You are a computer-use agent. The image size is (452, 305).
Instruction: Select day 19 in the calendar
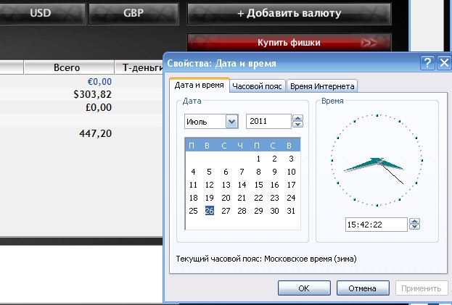209,198
